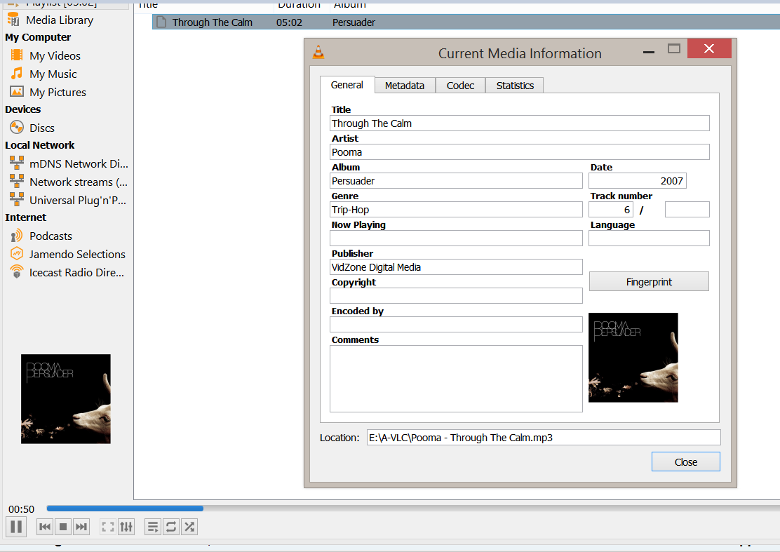Click album art in main window sidebar
This screenshot has width=780, height=552.
66,399
